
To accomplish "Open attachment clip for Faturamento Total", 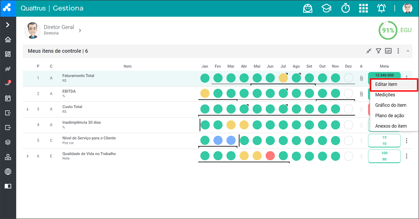I will [361, 78].
